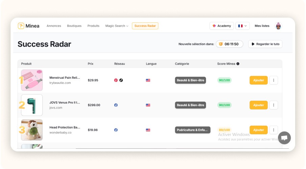Open the JOVS Venus Pro II thumbnail
Image resolution: width=306 pixels, height=169 pixels.
tap(32, 105)
